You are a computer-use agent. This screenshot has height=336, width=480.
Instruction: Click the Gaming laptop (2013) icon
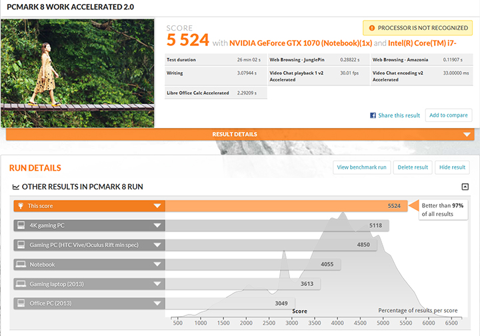[21, 284]
